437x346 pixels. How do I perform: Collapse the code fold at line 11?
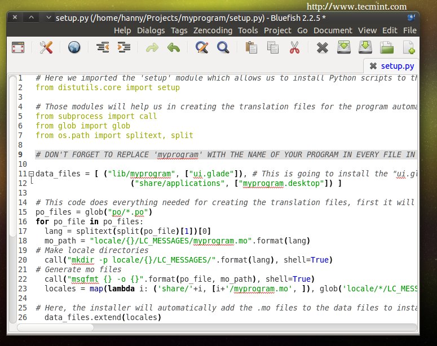click(x=30, y=174)
